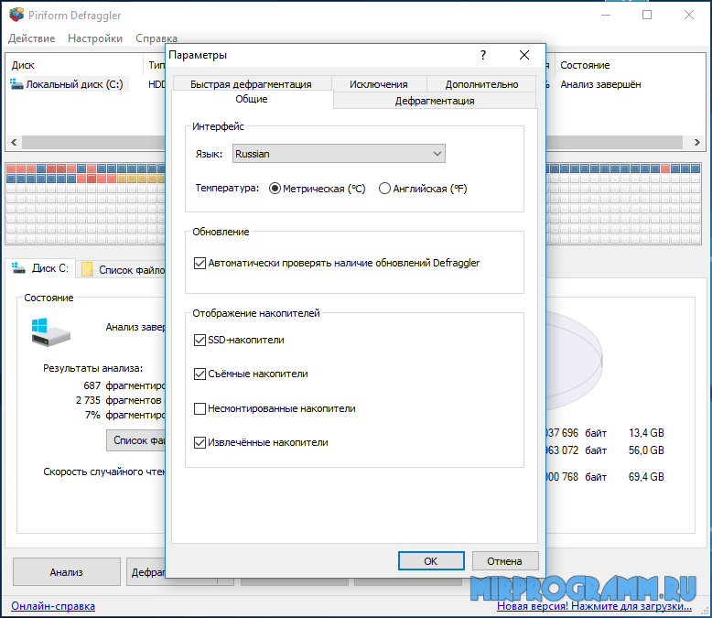Viewport: 712px width, 618px height.
Task: Select Метрическая (°C) temperature option
Action: pyautogui.click(x=318, y=188)
